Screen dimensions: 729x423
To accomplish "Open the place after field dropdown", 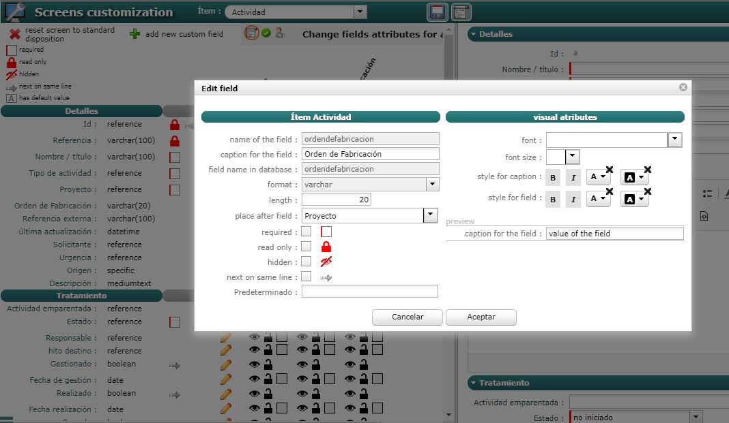I will tap(430, 215).
